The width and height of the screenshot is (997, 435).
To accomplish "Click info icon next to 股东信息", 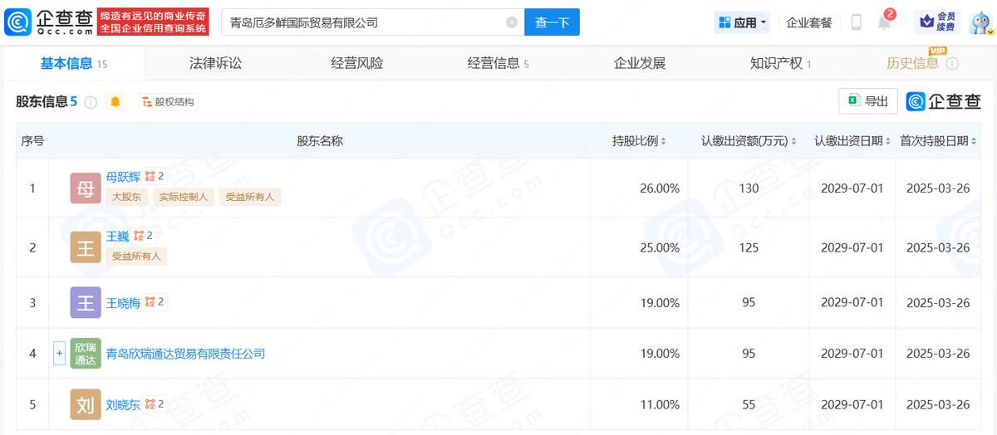I will point(91,102).
